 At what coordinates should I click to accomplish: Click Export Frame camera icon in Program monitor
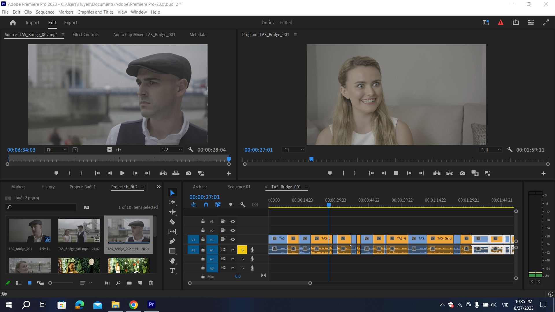pyautogui.click(x=462, y=173)
